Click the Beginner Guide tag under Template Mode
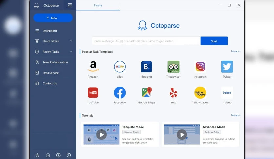 [131, 132]
